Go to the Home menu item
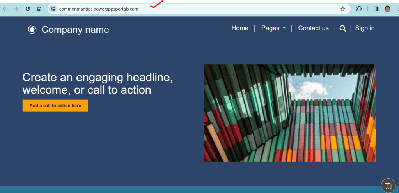Image resolution: width=399 pixels, height=193 pixels. [x=240, y=28]
